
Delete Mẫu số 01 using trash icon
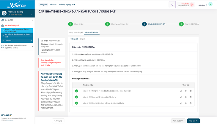pos(191,91)
